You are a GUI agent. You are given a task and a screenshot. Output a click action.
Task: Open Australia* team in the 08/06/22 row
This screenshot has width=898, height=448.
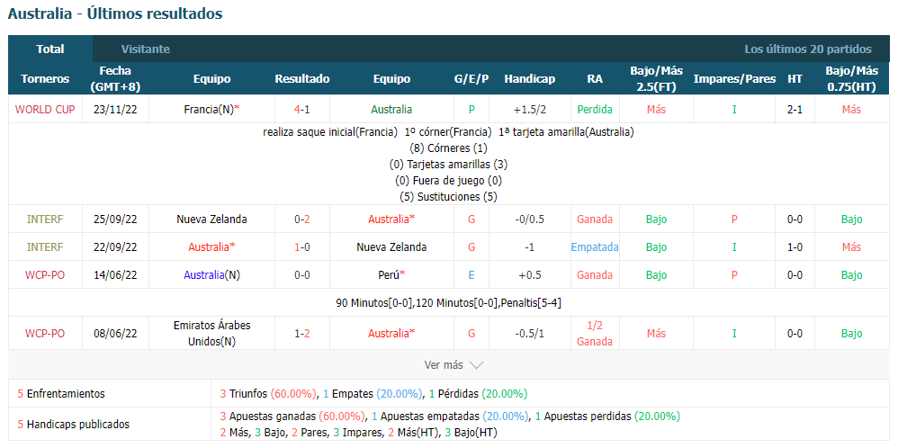click(x=391, y=334)
